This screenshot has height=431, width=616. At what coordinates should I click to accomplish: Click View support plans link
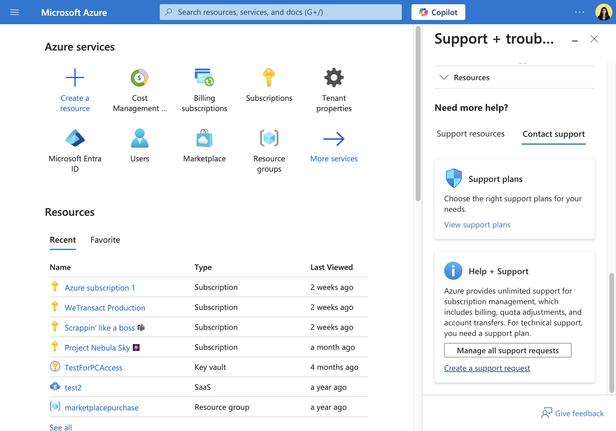click(x=477, y=225)
